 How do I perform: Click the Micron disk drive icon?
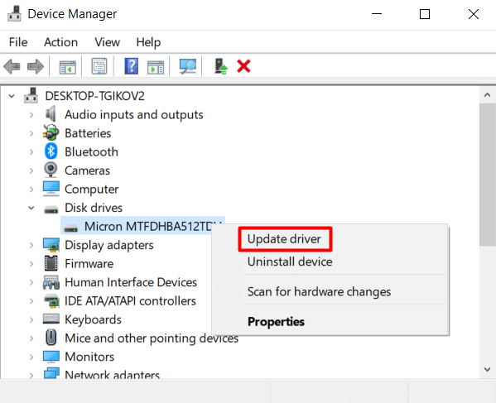70,228
